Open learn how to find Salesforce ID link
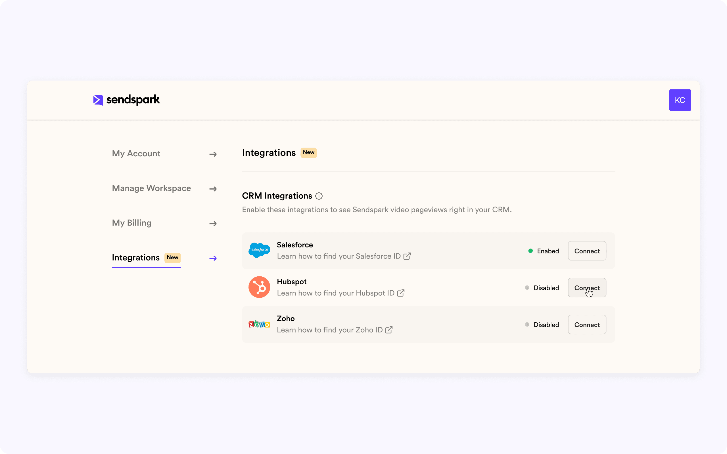 point(344,256)
